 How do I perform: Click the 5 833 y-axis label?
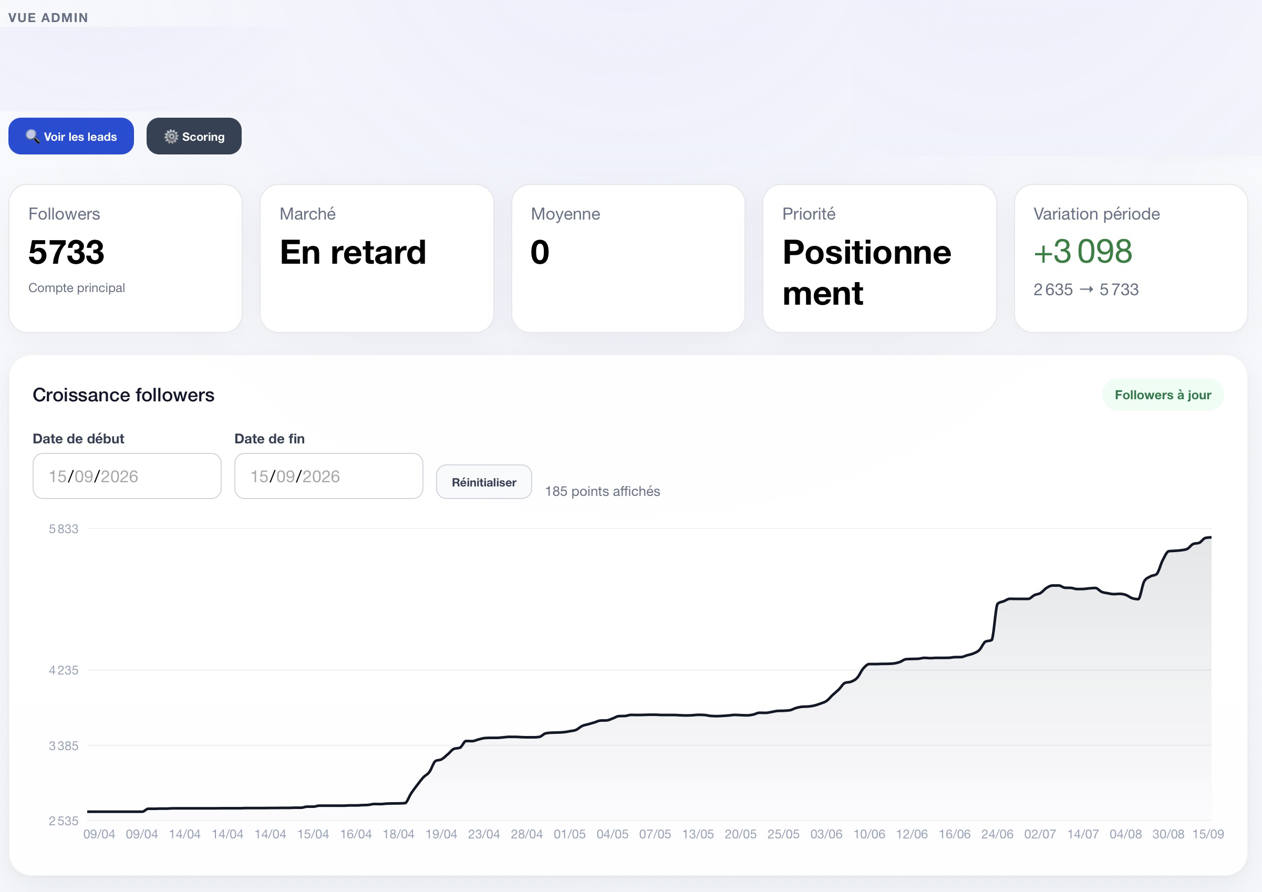pyautogui.click(x=64, y=528)
